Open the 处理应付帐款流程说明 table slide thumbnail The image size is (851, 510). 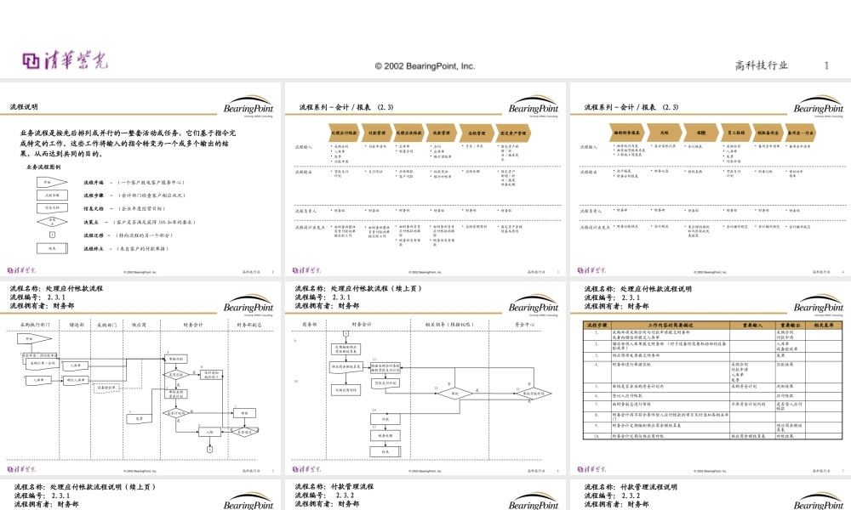click(710, 377)
